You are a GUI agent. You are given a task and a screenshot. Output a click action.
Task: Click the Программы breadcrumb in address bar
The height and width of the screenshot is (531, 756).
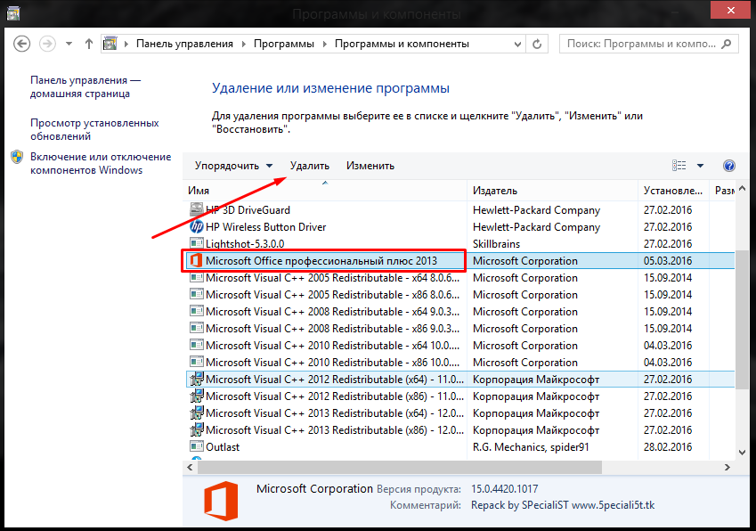pyautogui.click(x=282, y=44)
